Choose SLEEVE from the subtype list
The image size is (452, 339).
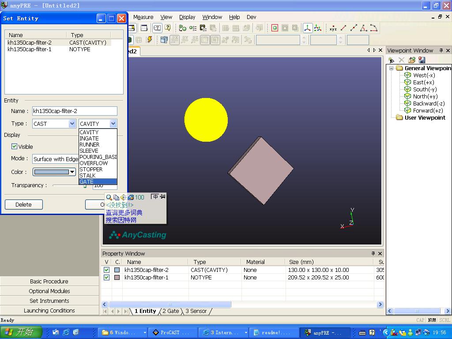[x=98, y=151]
